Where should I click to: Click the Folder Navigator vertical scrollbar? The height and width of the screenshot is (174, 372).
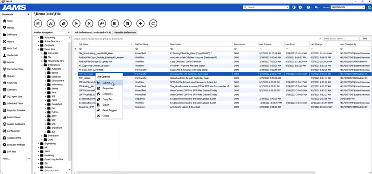coord(69,102)
